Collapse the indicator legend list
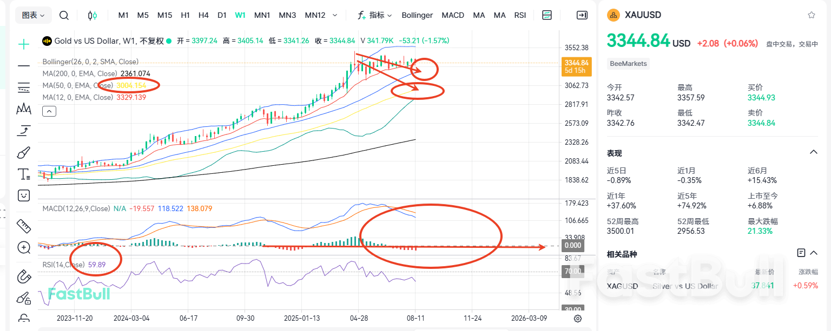 click(x=49, y=111)
